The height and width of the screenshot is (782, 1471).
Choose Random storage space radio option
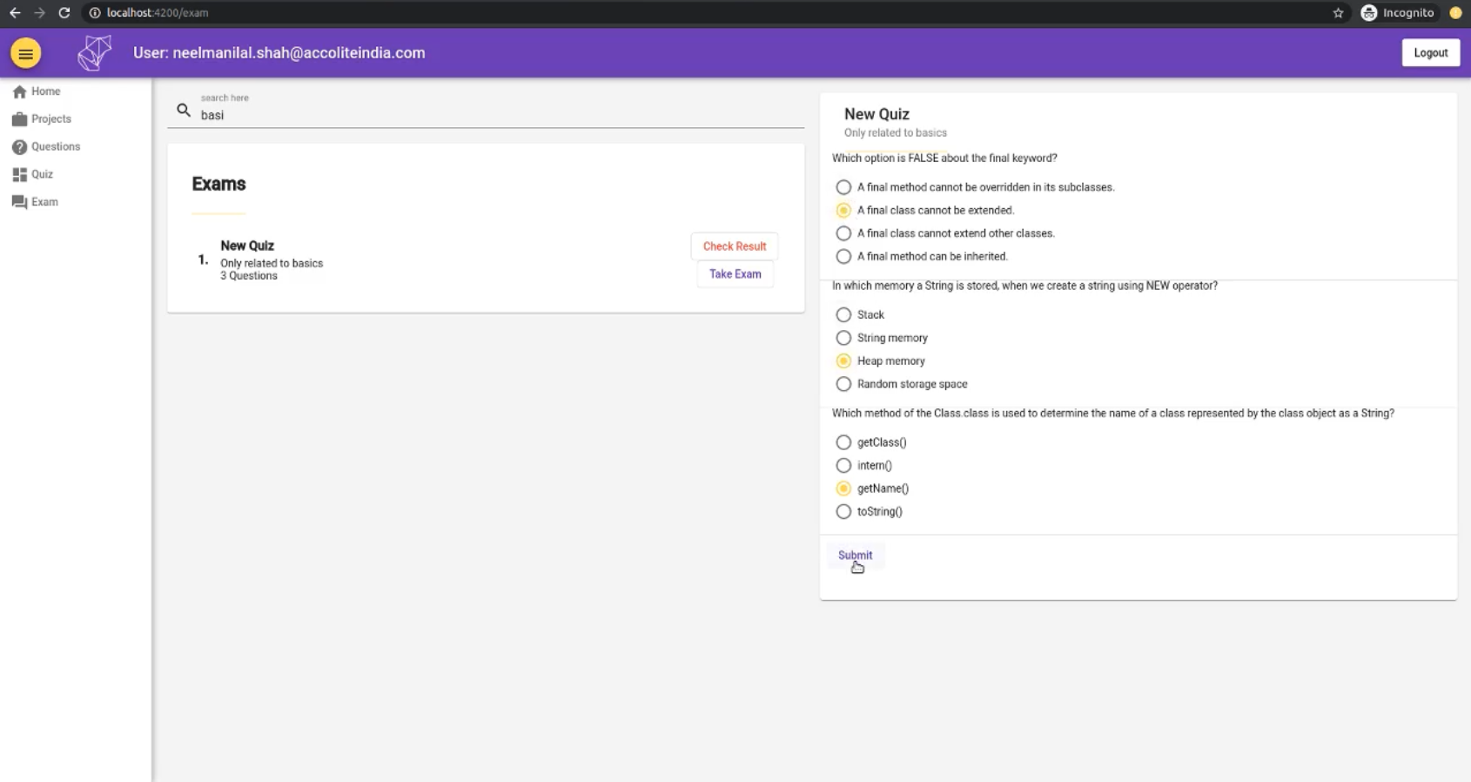[843, 384]
